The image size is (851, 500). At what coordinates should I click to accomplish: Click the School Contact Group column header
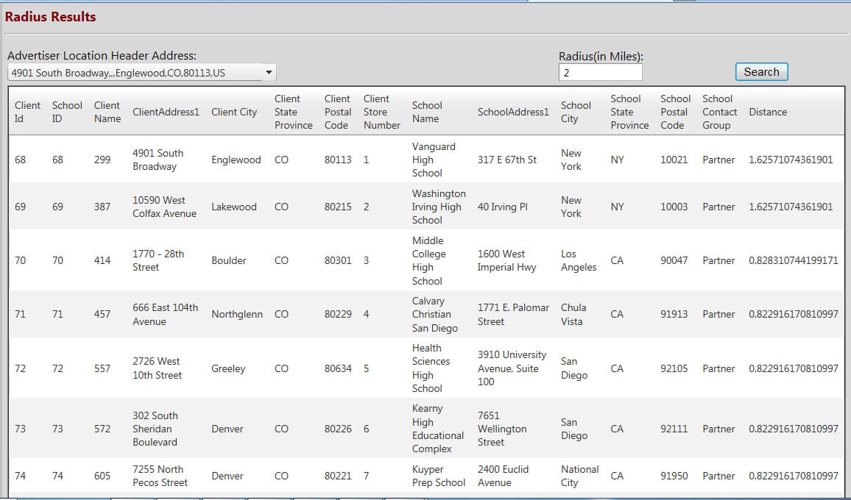click(720, 112)
